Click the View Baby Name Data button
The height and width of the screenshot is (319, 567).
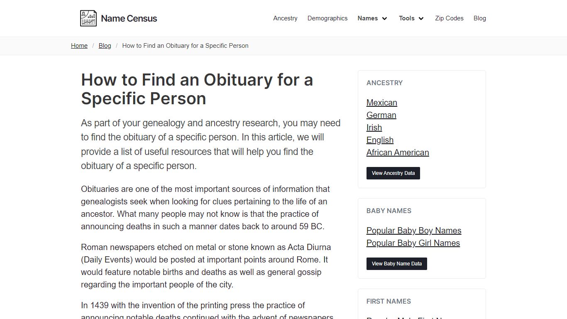(396, 264)
